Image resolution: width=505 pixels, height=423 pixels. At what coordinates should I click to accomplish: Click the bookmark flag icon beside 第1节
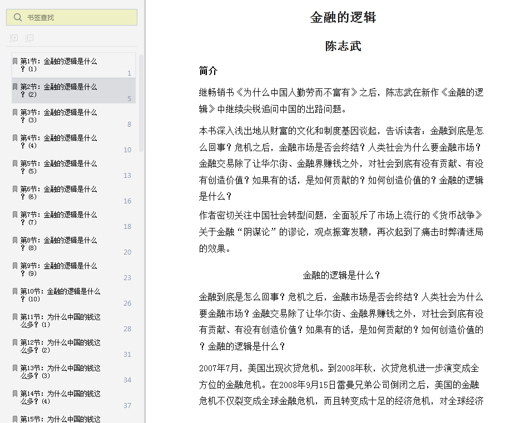(x=15, y=61)
